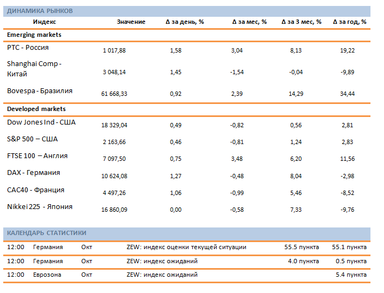Image resolution: width=384 pixels, height=293 pixels.
Task: Click the Δ за мес, % column header
Action: (249, 22)
